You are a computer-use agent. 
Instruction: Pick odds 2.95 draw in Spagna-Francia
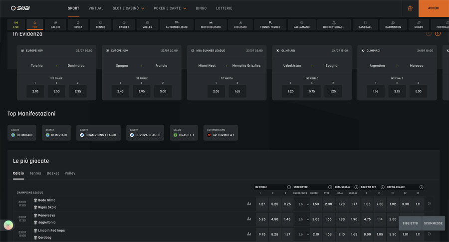[x=142, y=91]
